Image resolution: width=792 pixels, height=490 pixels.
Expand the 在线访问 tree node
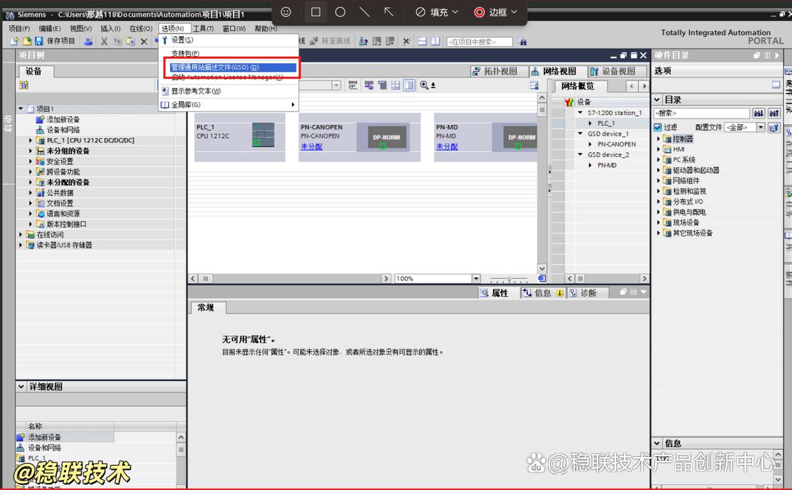pos(20,234)
